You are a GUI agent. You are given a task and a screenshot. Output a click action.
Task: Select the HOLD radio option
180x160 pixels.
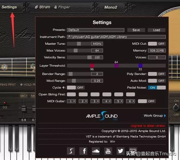[x=21, y=85]
